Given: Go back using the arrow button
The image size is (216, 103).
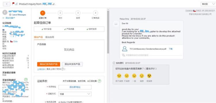Looking at the screenshot, I should tap(7, 4).
